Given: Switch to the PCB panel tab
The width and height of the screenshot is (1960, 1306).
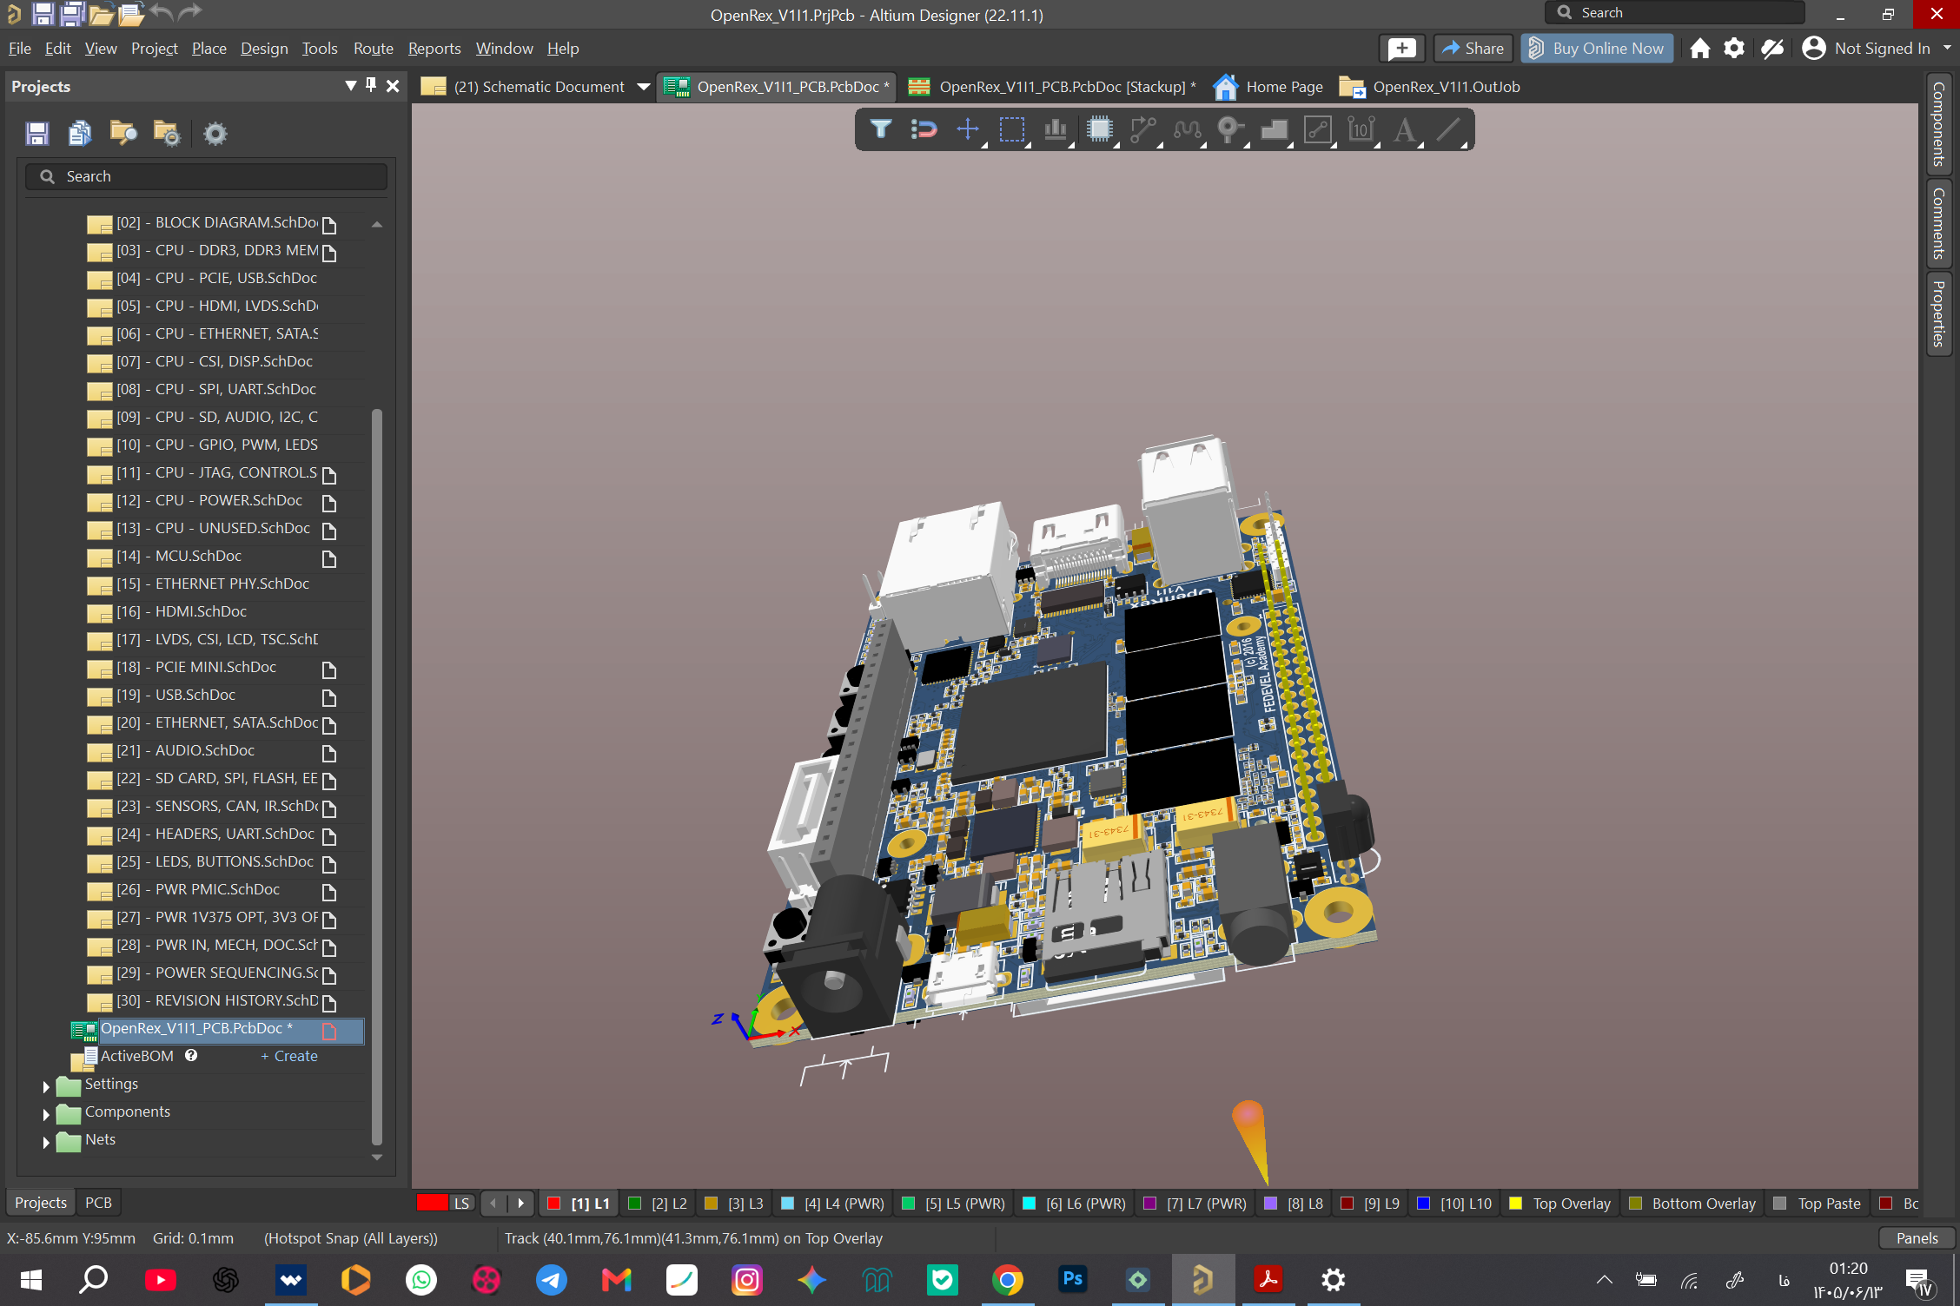Looking at the screenshot, I should coord(98,1203).
